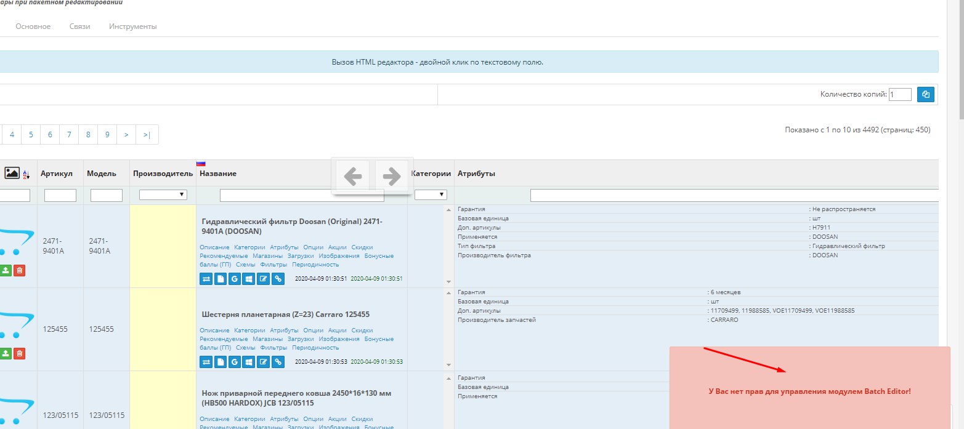This screenshot has height=429, width=964.
Task: Open Периодичность link for Doosan filter product
Action: tap(315, 264)
